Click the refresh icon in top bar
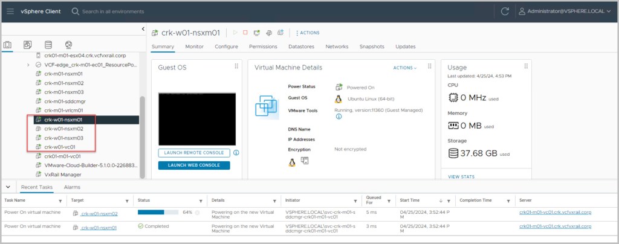 coord(505,11)
